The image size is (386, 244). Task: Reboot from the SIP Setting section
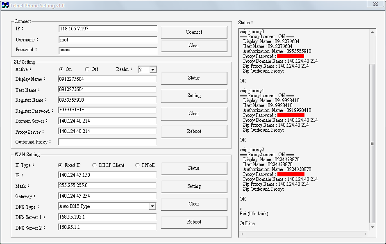194,131
